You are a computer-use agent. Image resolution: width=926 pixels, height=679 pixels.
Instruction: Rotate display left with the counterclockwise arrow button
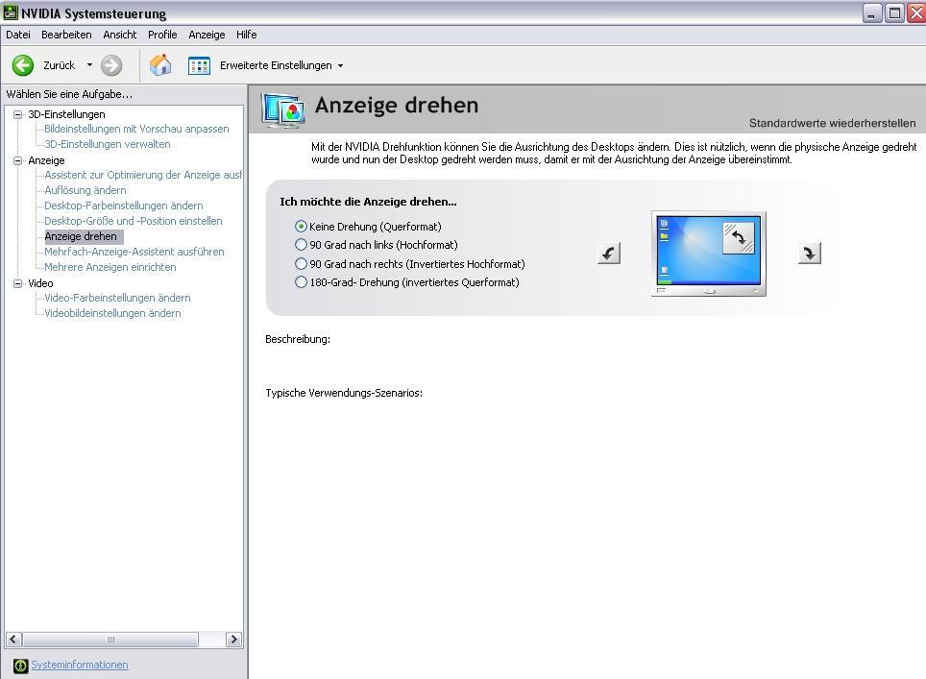coord(608,254)
